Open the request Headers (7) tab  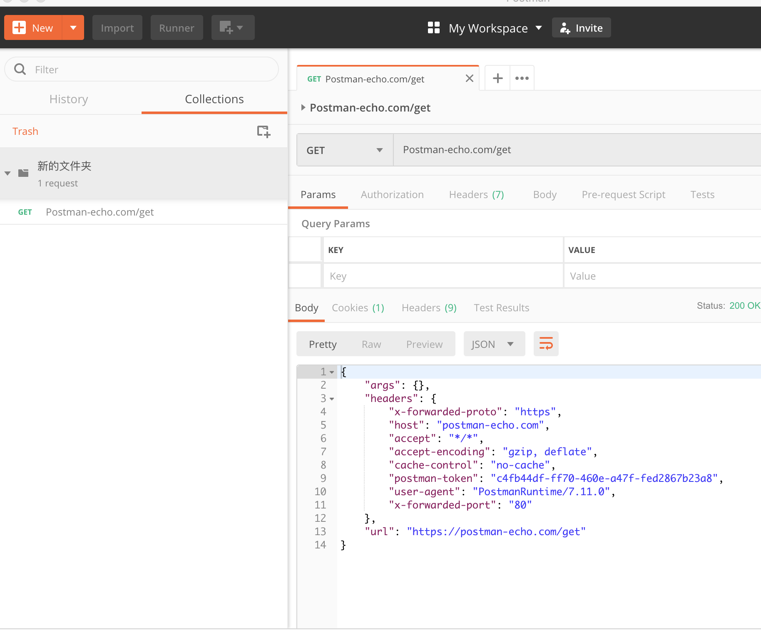[476, 194]
